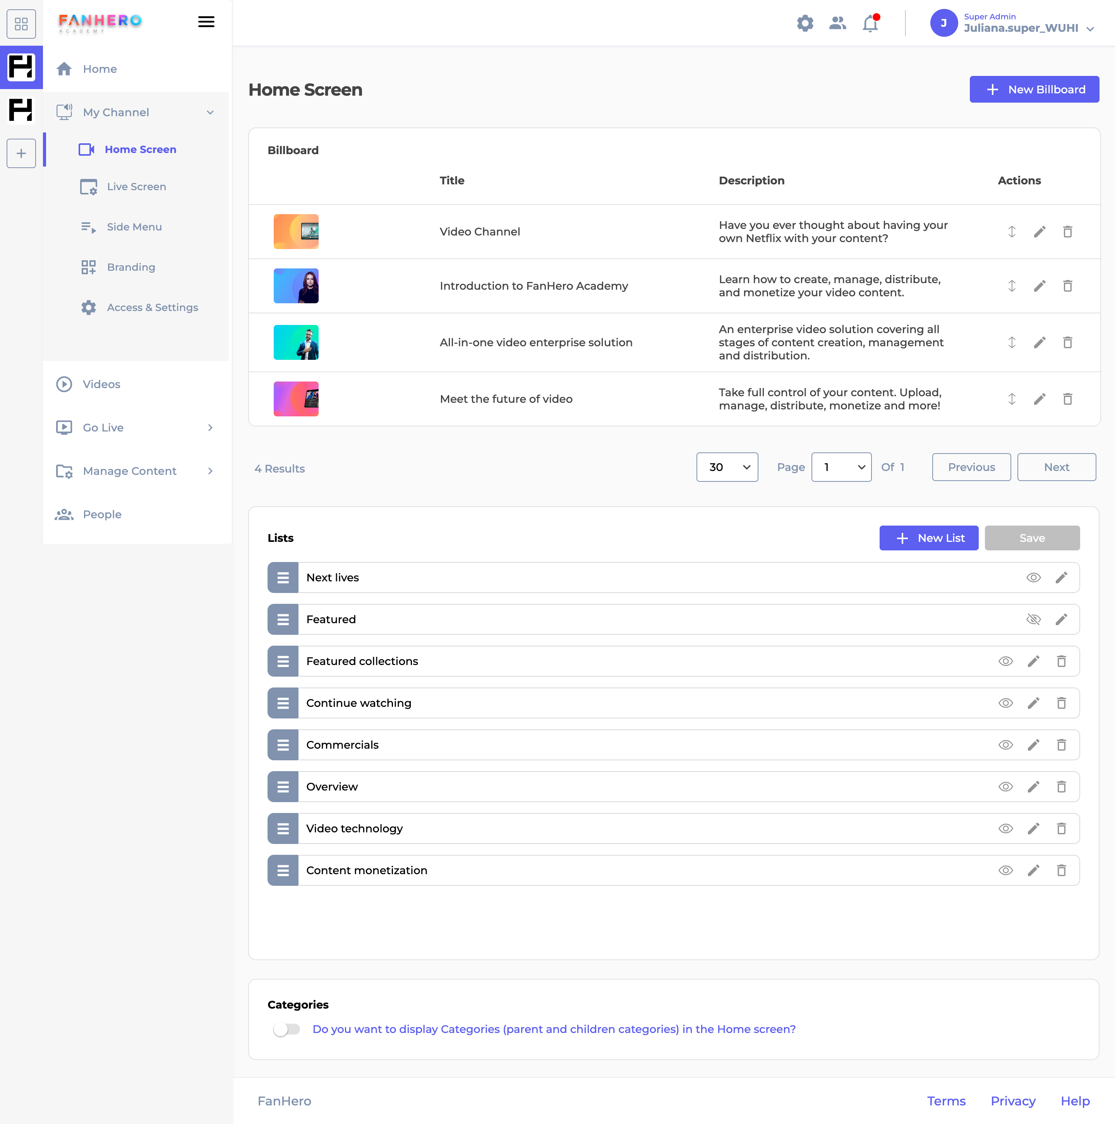The image size is (1115, 1124).
Task: Click the Save button for lists
Action: 1033,538
